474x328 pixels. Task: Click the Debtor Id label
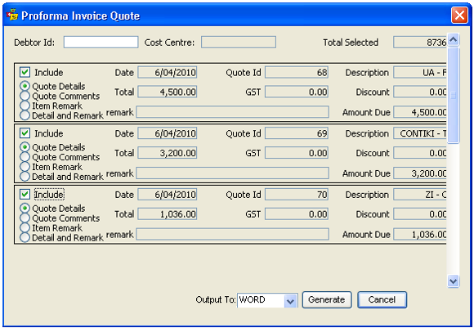[34, 43]
